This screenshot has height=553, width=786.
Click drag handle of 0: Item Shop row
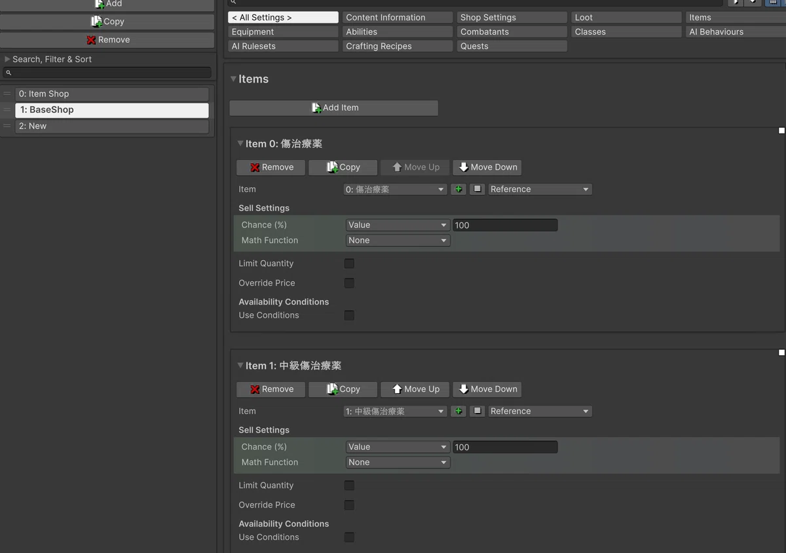(x=7, y=94)
